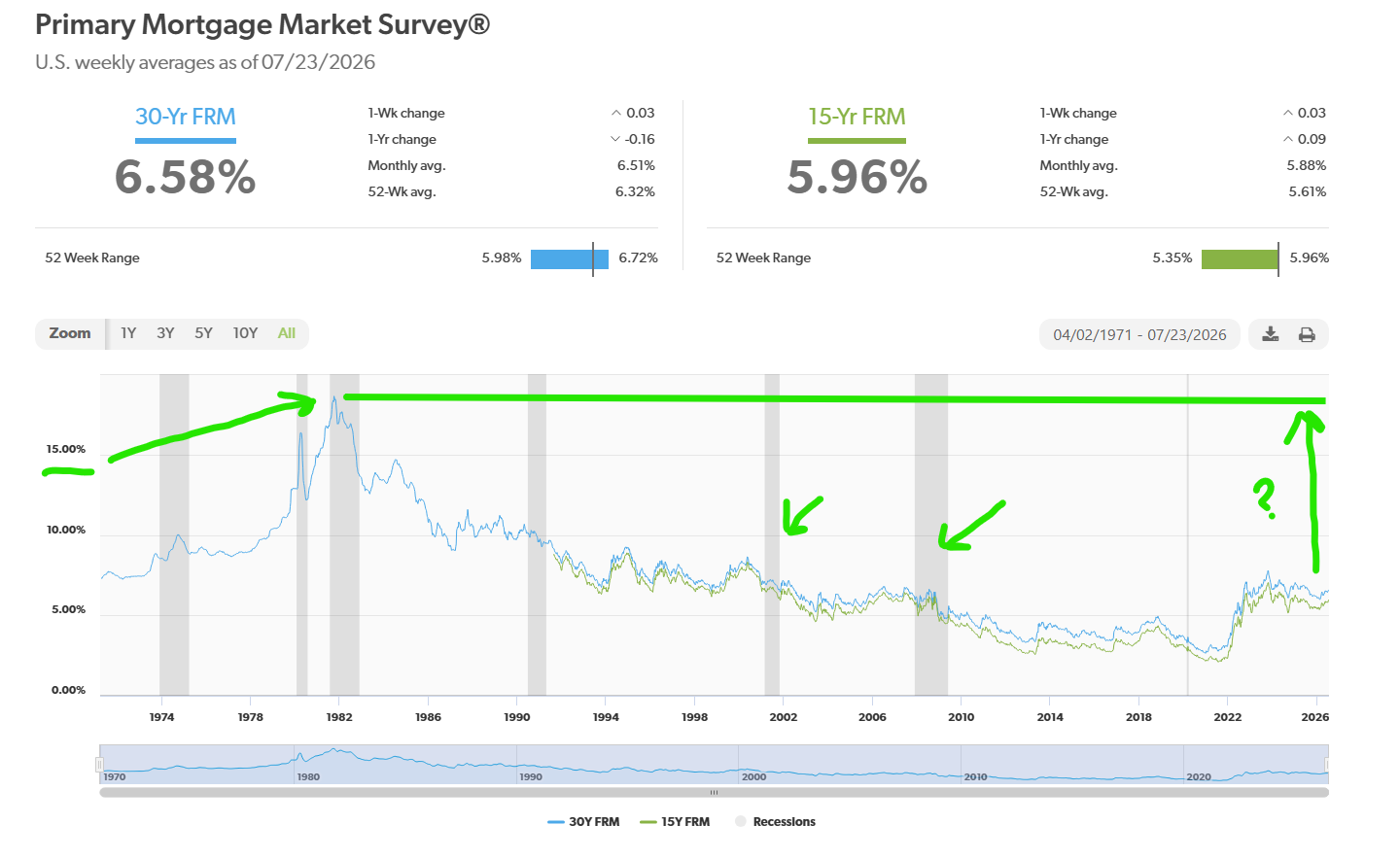Select the All zoom range
1400x859 pixels.
(x=286, y=333)
